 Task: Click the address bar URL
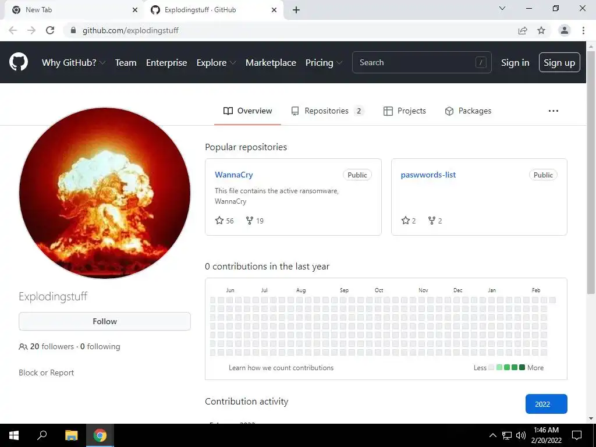pos(130,30)
